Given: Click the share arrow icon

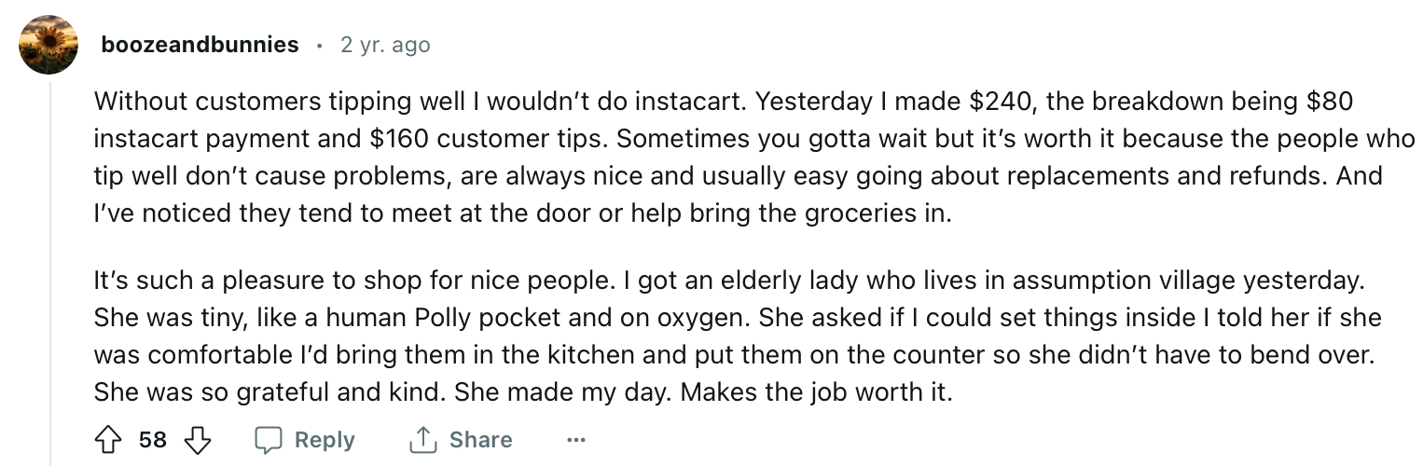Looking at the screenshot, I should (x=424, y=440).
